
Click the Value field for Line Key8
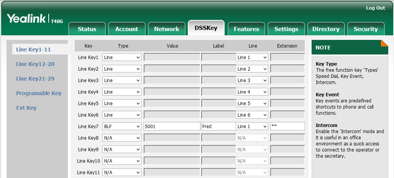pyautogui.click(x=172, y=138)
